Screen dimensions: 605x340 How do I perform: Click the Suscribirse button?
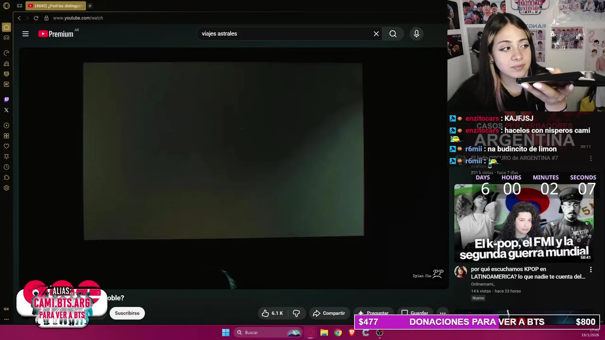[x=127, y=313]
